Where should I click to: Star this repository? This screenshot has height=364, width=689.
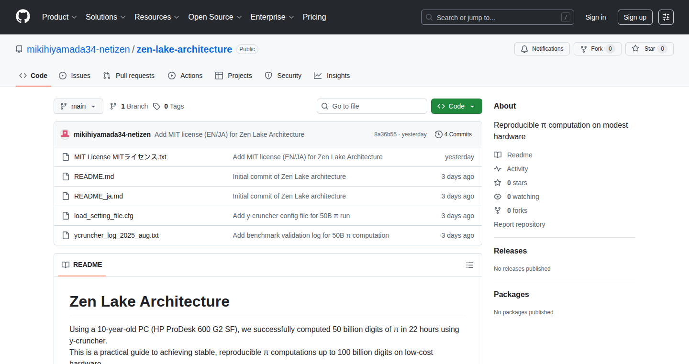(649, 49)
